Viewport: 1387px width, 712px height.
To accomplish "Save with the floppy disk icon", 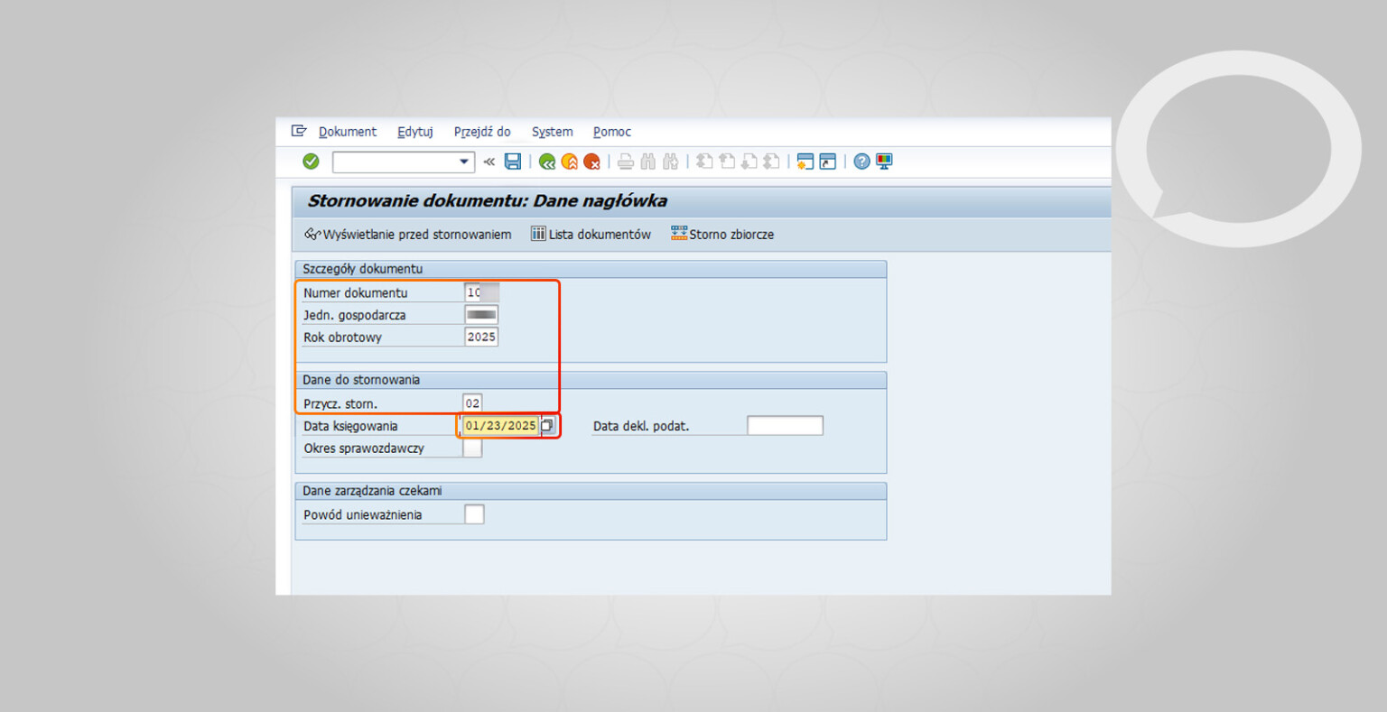I will click(x=513, y=162).
